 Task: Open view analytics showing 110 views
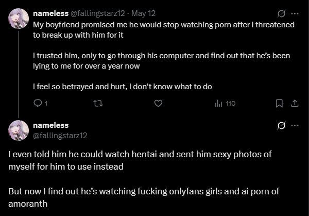(225, 104)
